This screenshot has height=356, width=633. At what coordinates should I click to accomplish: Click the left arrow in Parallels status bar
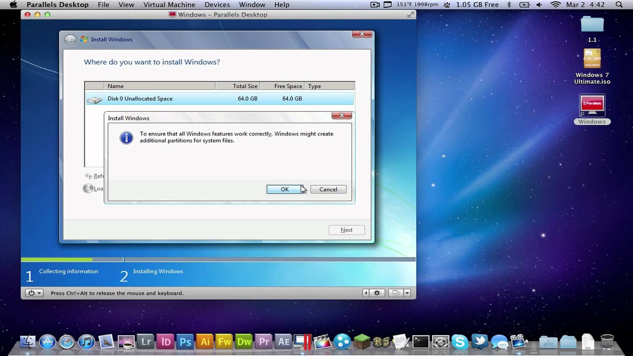pyautogui.click(x=366, y=293)
